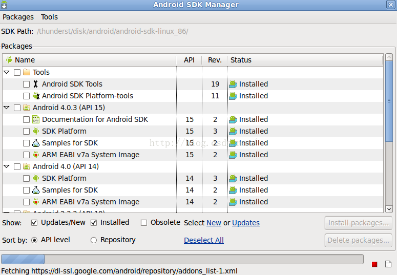Check the API 15 SDK Platform checkbox

[26, 131]
